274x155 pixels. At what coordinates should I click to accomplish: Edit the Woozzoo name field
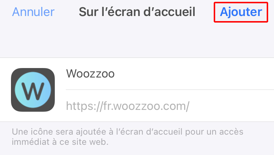point(170,74)
